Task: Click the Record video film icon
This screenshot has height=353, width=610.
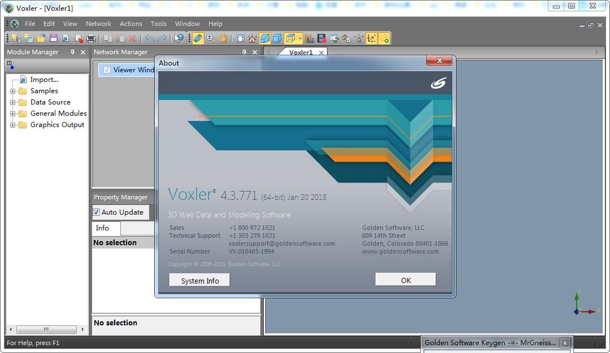Action: [322, 38]
